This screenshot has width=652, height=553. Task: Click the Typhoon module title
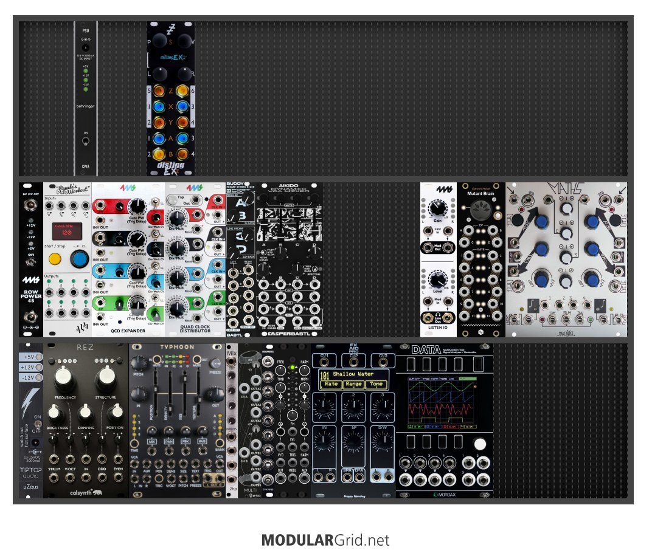[x=177, y=347]
